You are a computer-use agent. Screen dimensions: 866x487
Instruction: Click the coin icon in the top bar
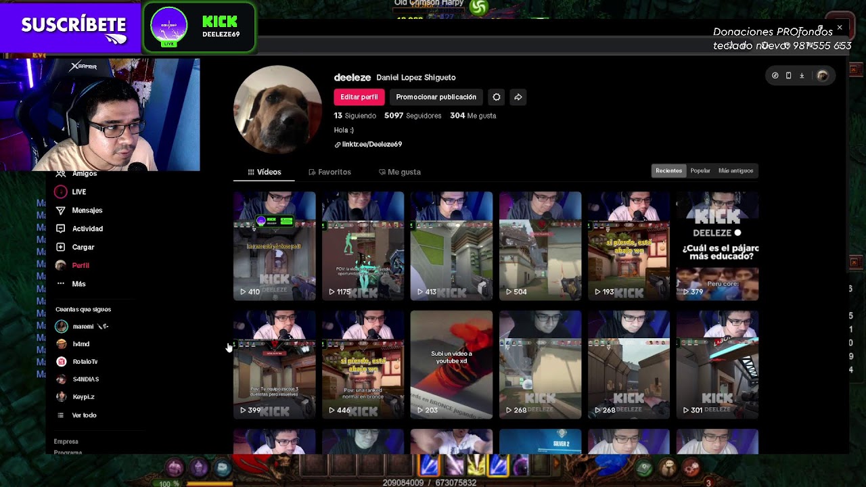coord(775,76)
